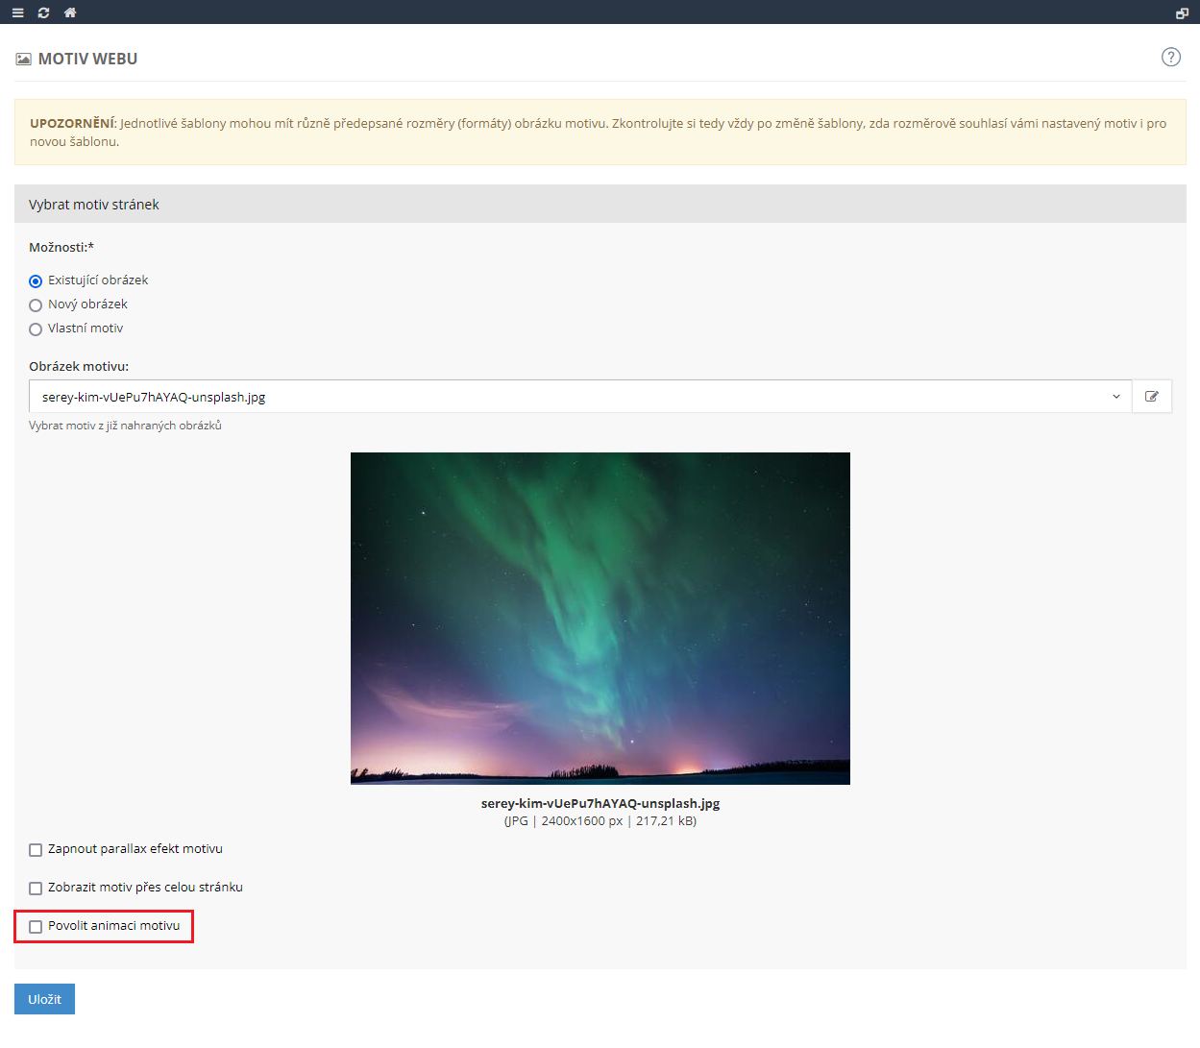Click the 'MOTIV WEBU' page title
The height and width of the screenshot is (1048, 1200).
click(87, 59)
